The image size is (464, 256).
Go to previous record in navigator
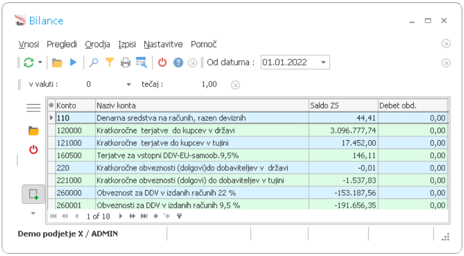coord(77,216)
